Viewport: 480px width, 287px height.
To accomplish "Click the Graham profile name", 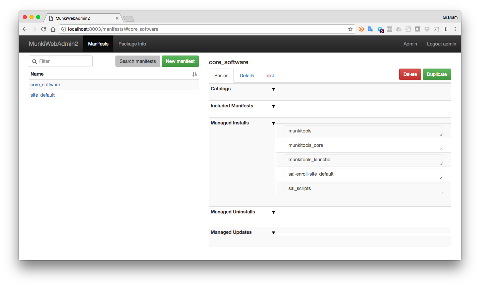I will [x=450, y=17].
